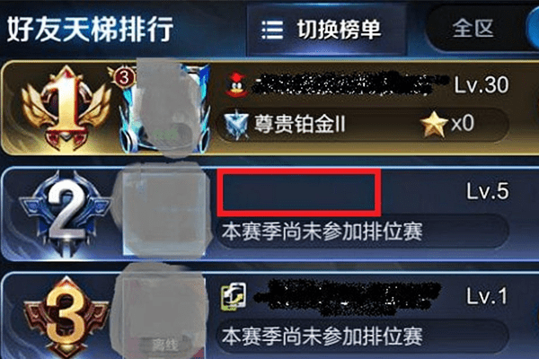This screenshot has height=359, width=539.
Task: Click the Lv.30 level label
Action: pos(482,84)
